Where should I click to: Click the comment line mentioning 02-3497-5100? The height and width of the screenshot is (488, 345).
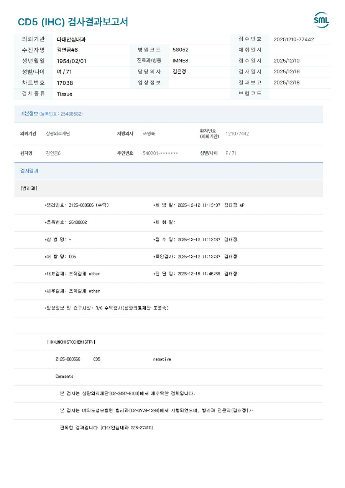(128, 394)
